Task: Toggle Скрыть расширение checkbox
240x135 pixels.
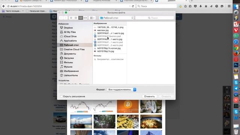Action: tap(61, 96)
